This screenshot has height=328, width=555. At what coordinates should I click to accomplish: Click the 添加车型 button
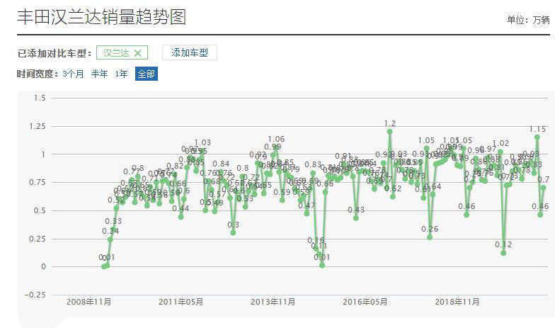click(189, 52)
